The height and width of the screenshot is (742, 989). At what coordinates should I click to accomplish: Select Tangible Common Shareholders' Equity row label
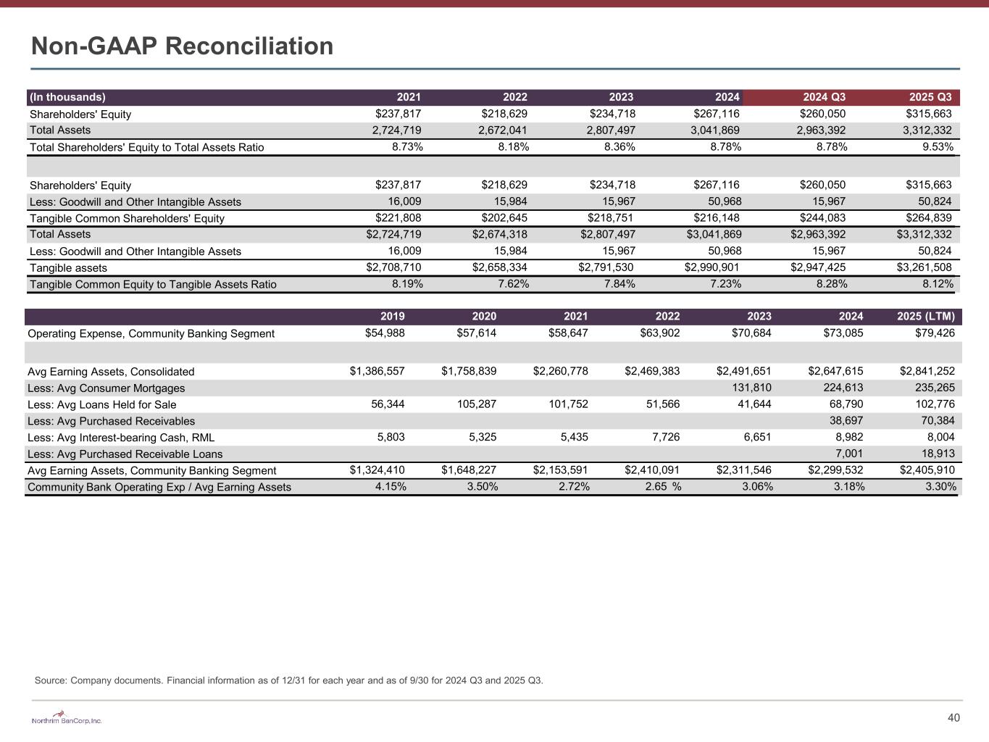127,218
